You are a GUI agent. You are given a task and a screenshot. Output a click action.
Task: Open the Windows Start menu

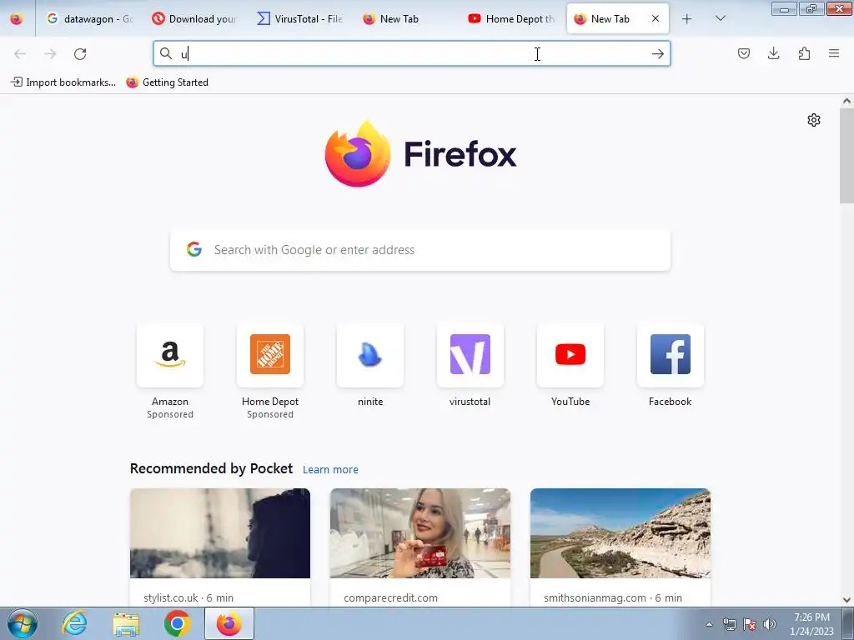(x=23, y=623)
